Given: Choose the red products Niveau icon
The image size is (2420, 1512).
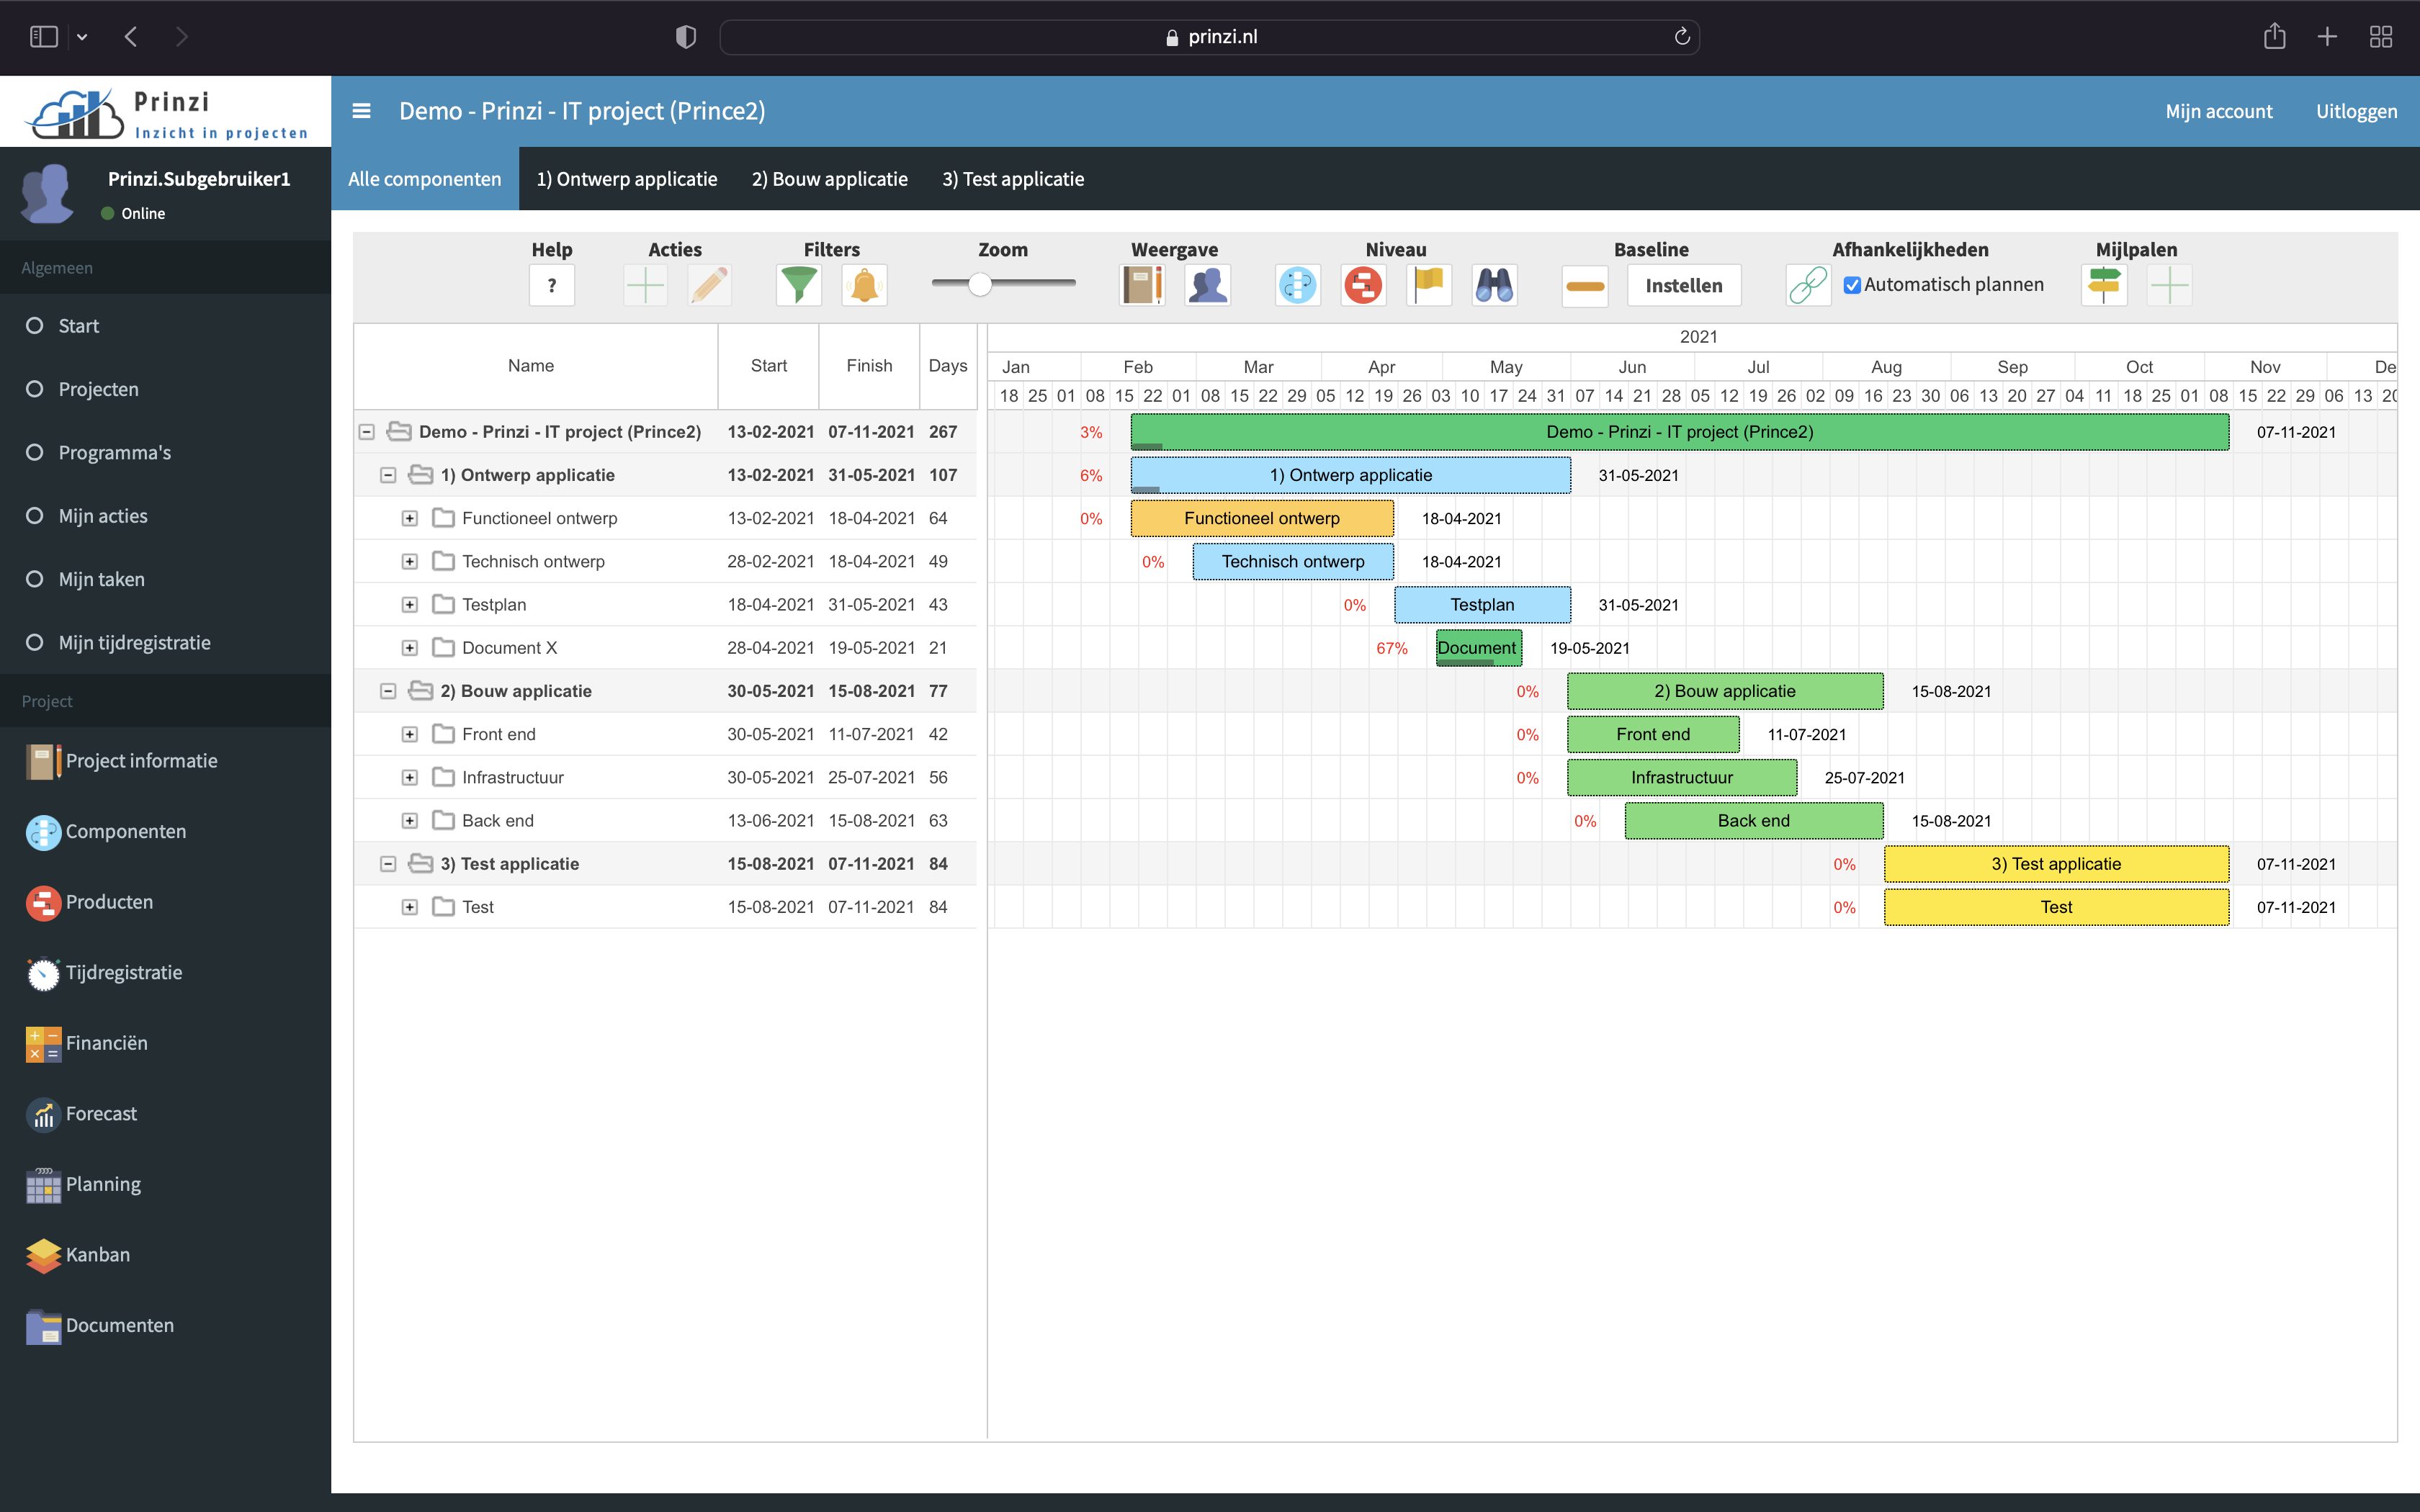Looking at the screenshot, I should [x=1363, y=286].
